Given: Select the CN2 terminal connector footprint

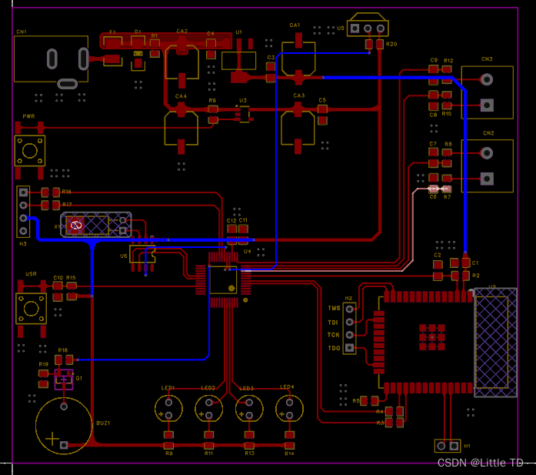Looking at the screenshot, I should 487,166.
